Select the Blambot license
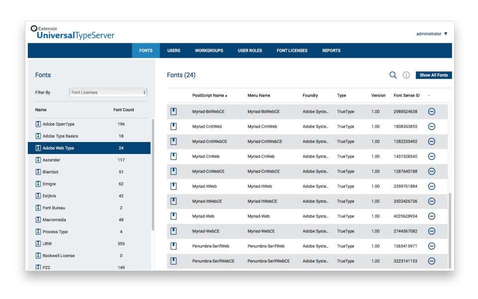Screen dimensions: 478x299 click(89, 172)
